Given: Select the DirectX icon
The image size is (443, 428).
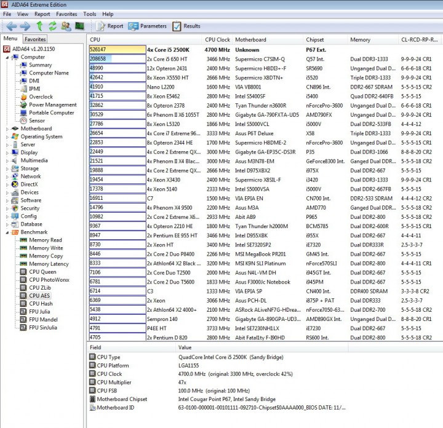Looking at the screenshot, I should [x=15, y=184].
